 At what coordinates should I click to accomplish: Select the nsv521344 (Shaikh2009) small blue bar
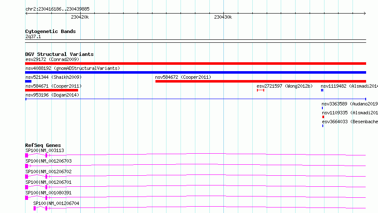pyautogui.click(x=28, y=81)
